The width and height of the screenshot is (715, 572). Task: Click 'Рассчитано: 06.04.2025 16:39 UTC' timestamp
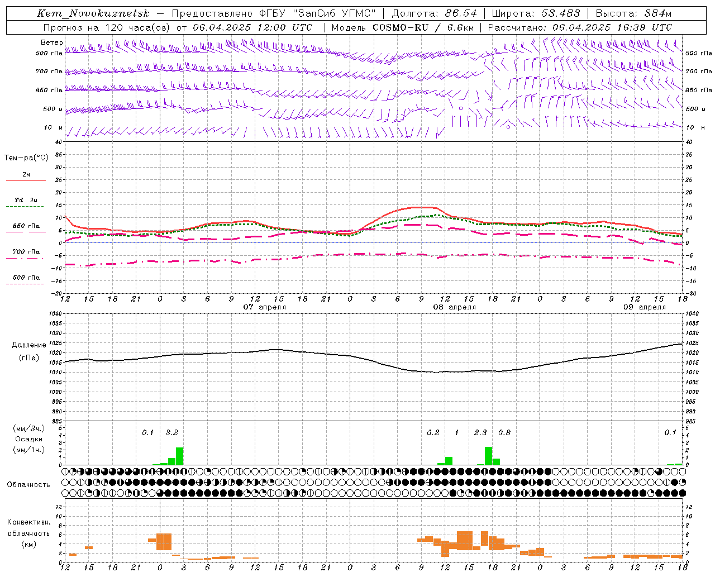(x=580, y=27)
